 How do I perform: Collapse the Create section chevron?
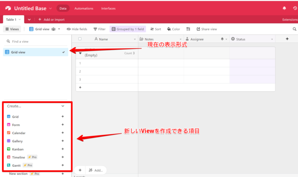point(63,106)
